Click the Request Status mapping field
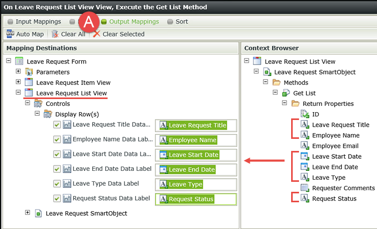Image resolution: width=377 pixels, height=229 pixels. (196, 199)
